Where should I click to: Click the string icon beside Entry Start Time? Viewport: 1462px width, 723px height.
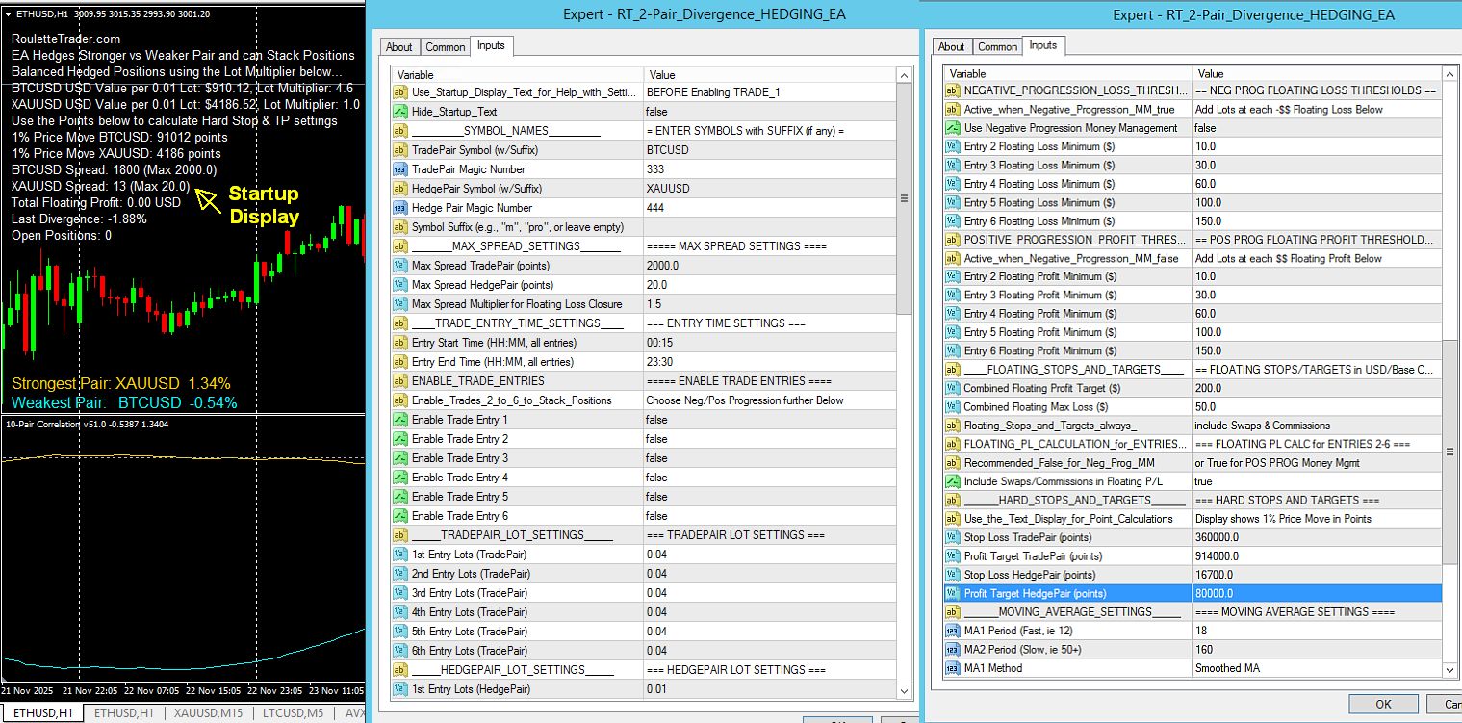coord(400,343)
